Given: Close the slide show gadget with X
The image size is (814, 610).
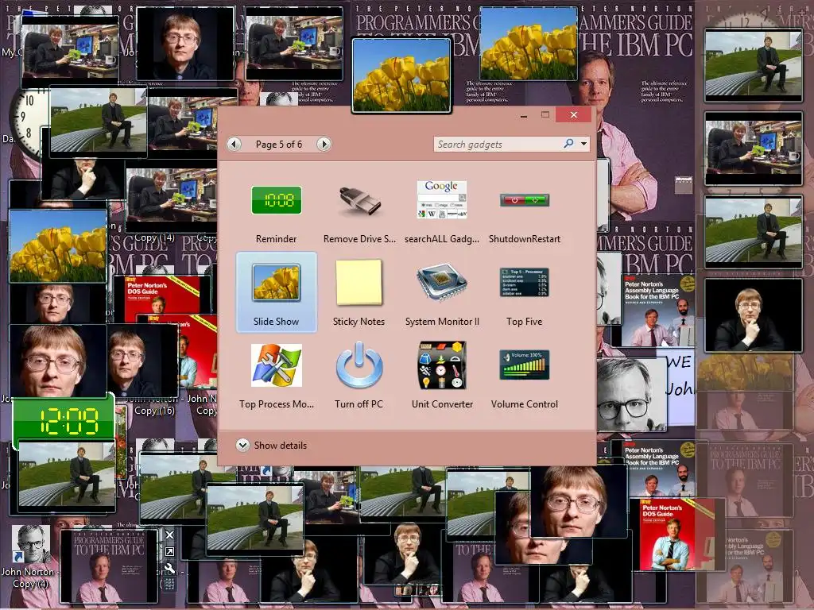Looking at the screenshot, I should pos(170,535).
